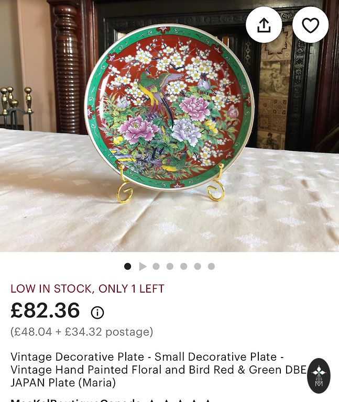
Task: Tap the £82.36 total price
Action: 45,310
